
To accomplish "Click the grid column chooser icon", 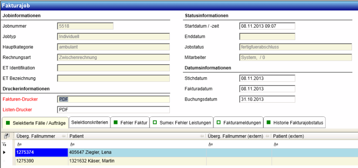I will (x=6, y=136).
